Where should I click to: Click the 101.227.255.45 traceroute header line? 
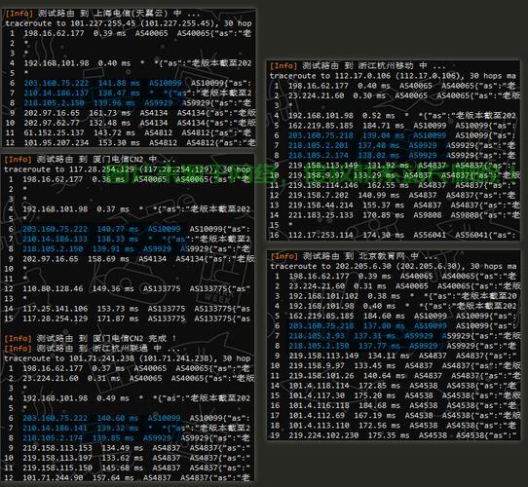pos(129,23)
